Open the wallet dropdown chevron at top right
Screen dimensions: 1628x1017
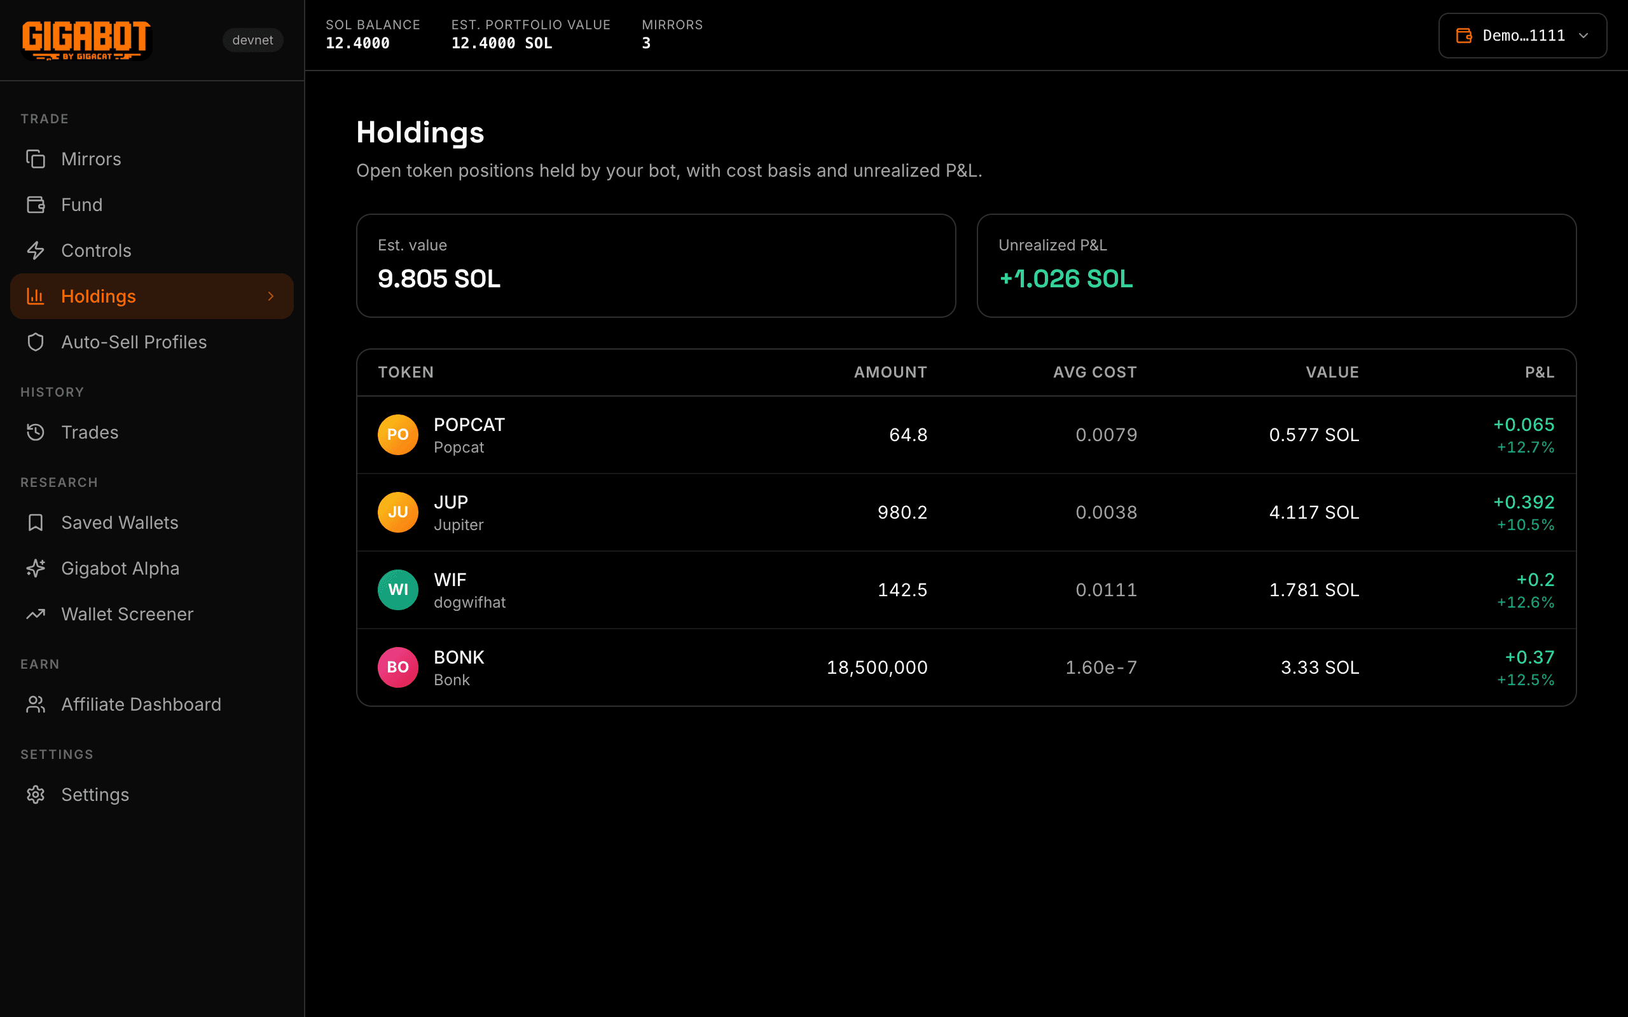pos(1583,36)
